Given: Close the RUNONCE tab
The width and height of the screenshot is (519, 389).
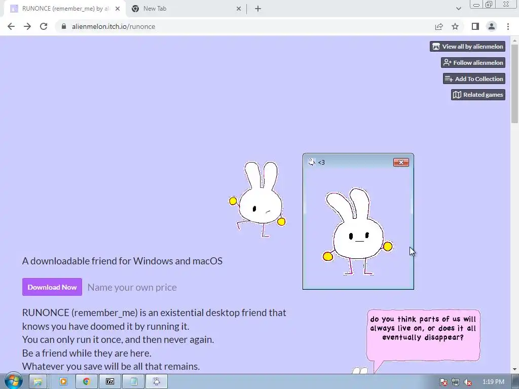Looking at the screenshot, I should click(x=118, y=9).
